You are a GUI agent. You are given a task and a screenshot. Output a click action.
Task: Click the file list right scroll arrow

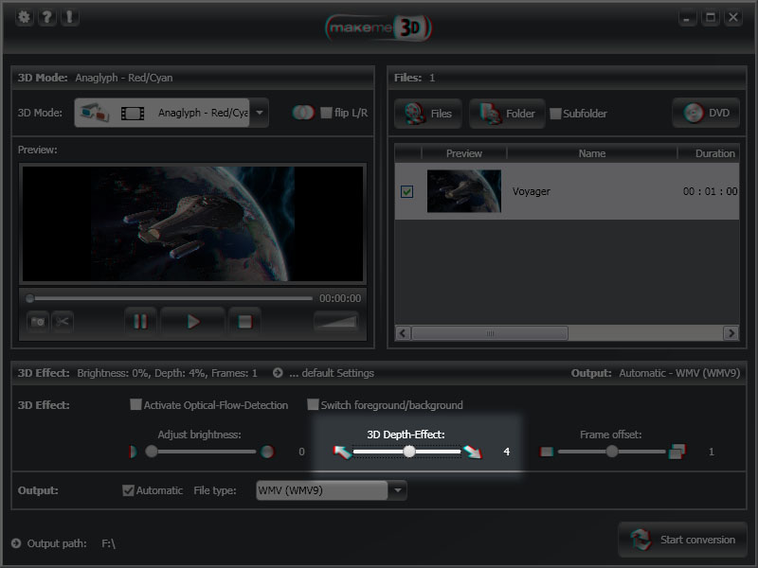[731, 333]
